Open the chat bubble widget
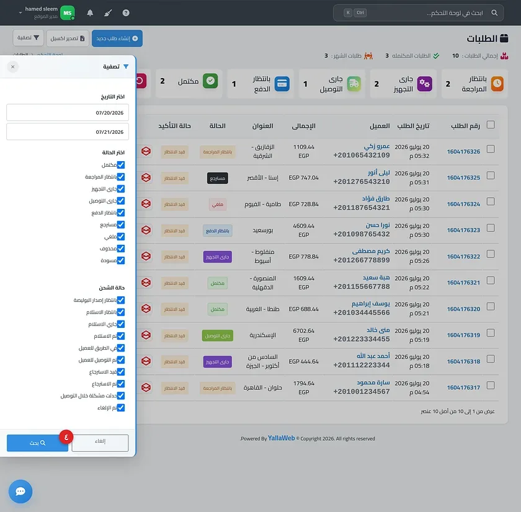The width and height of the screenshot is (521, 512). click(x=20, y=492)
